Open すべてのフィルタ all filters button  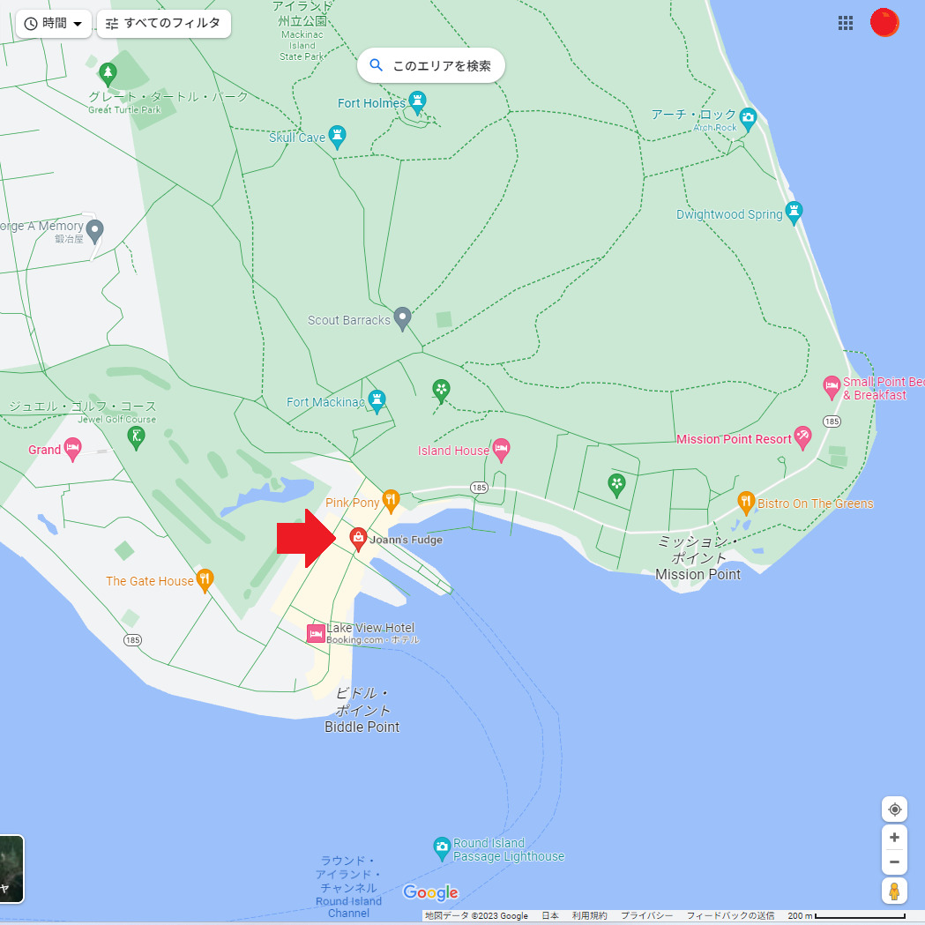[x=163, y=24]
